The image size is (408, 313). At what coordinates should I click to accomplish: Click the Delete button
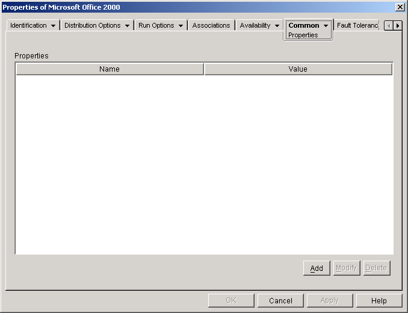pos(377,268)
